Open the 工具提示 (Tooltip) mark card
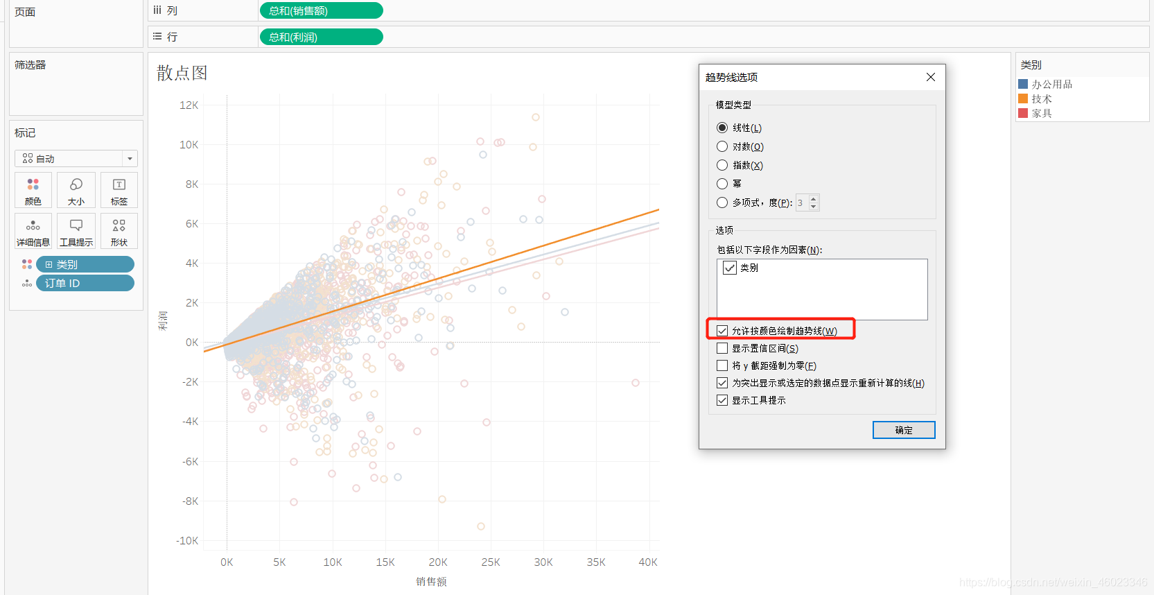The image size is (1154, 595). coord(76,231)
